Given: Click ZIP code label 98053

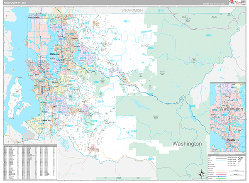Looking at the screenshot, I should (x=87, y=38).
